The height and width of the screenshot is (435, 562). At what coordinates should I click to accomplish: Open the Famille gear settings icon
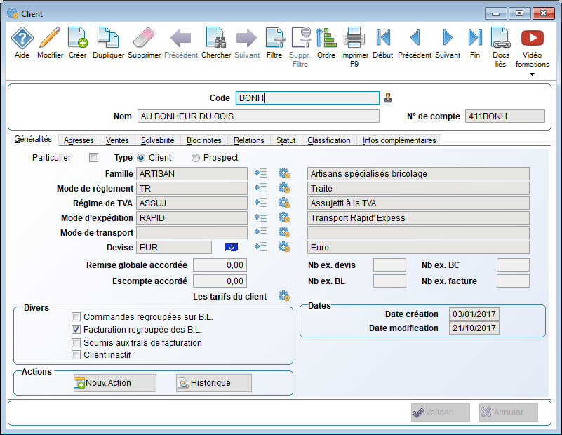click(284, 173)
